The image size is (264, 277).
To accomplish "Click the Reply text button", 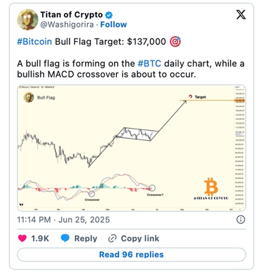I will click(86, 239).
